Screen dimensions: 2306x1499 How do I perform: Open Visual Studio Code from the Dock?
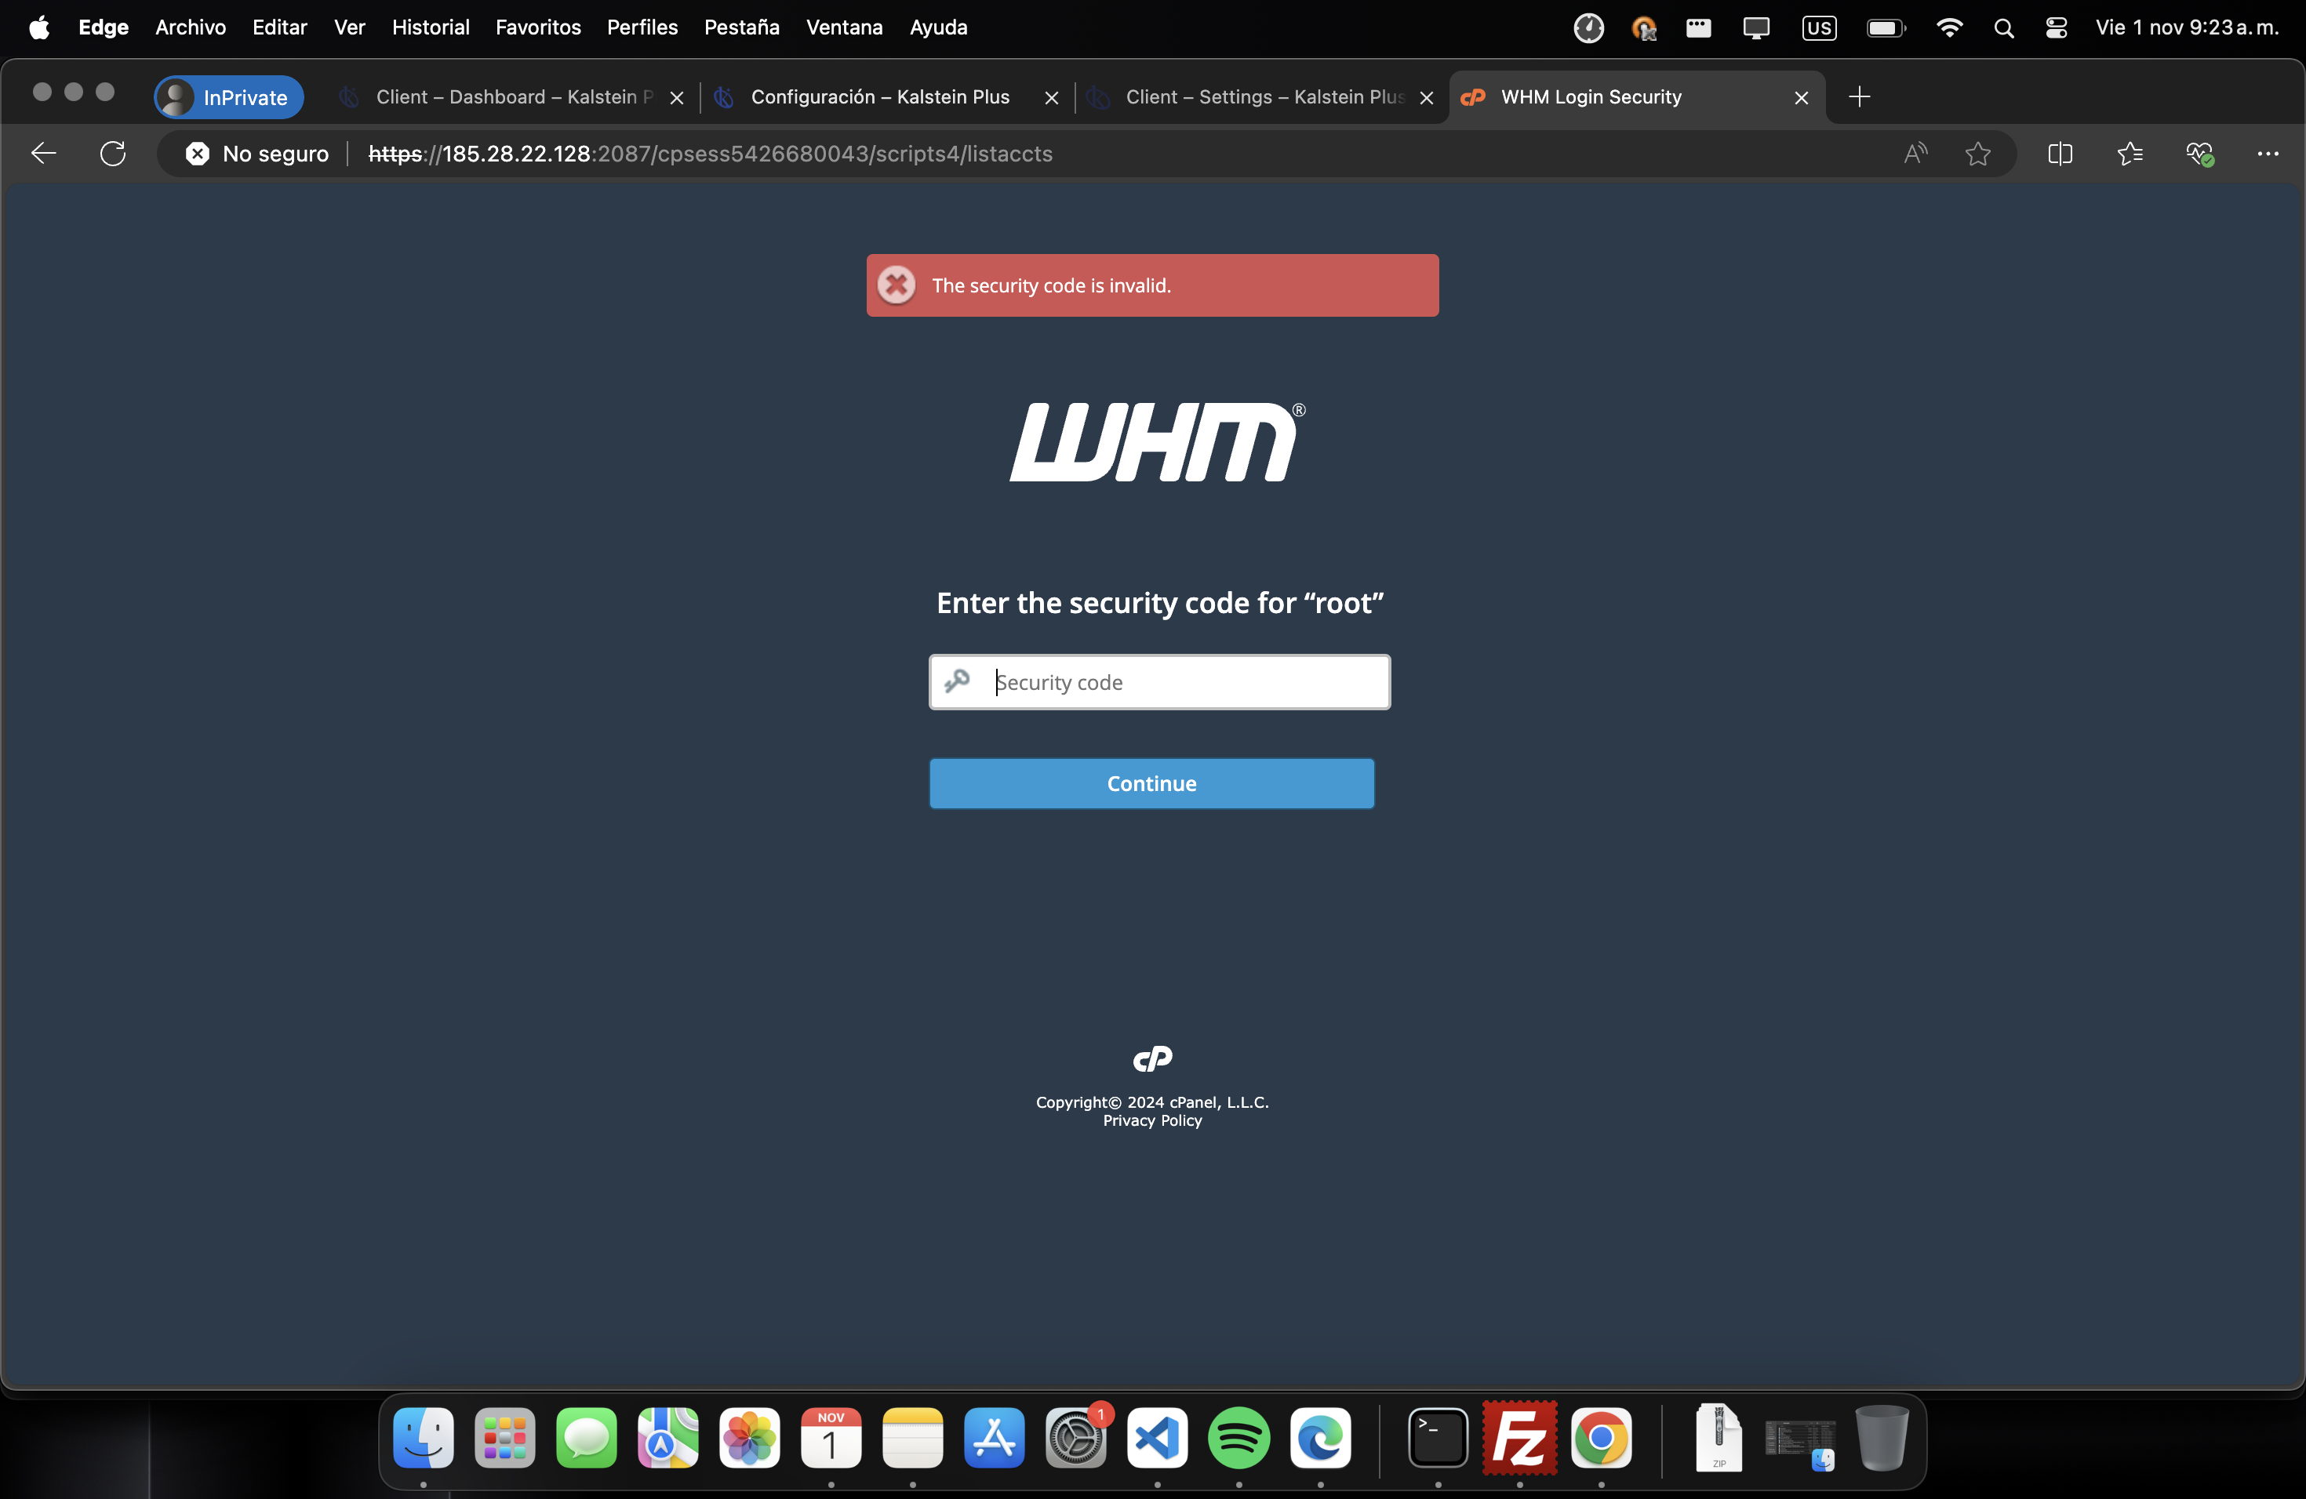(1157, 1438)
